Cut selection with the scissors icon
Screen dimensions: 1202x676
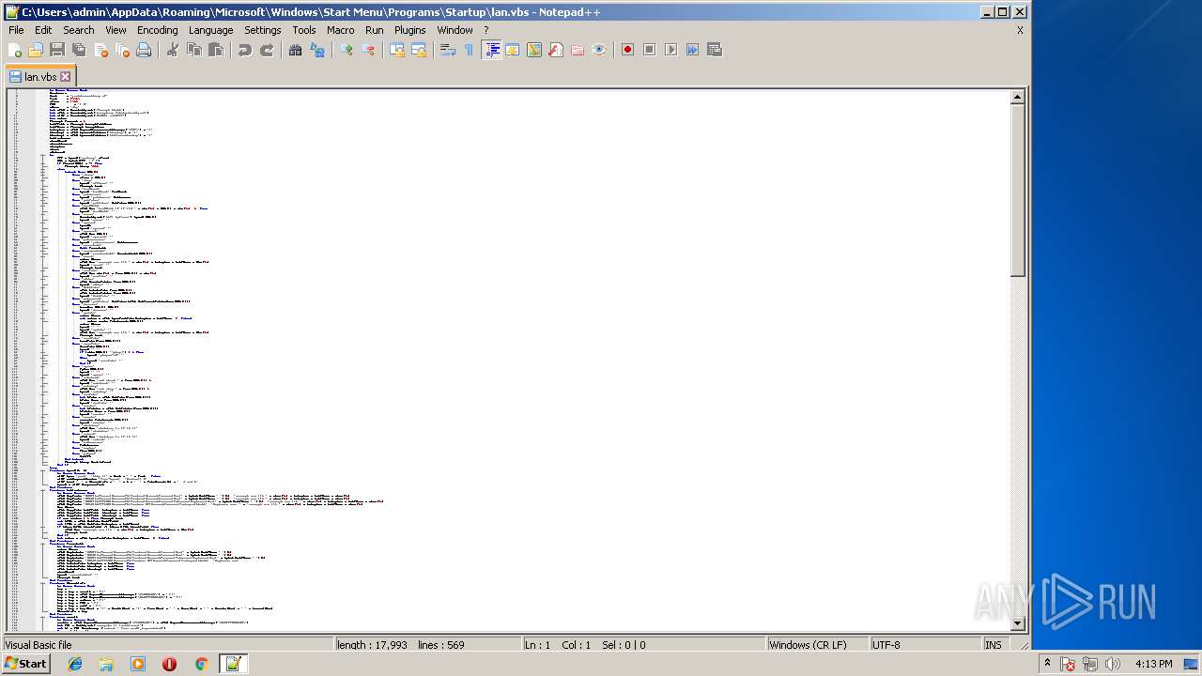pyautogui.click(x=173, y=50)
